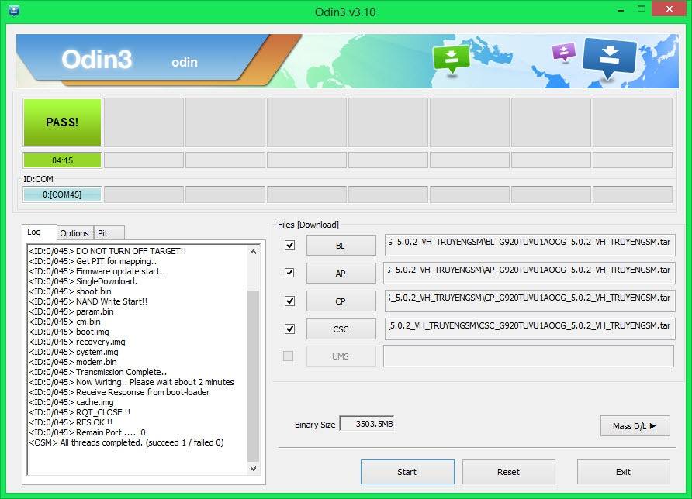Click the 'Firmware update start..' log line
Viewport: 692px width, 499px height.
(98, 271)
